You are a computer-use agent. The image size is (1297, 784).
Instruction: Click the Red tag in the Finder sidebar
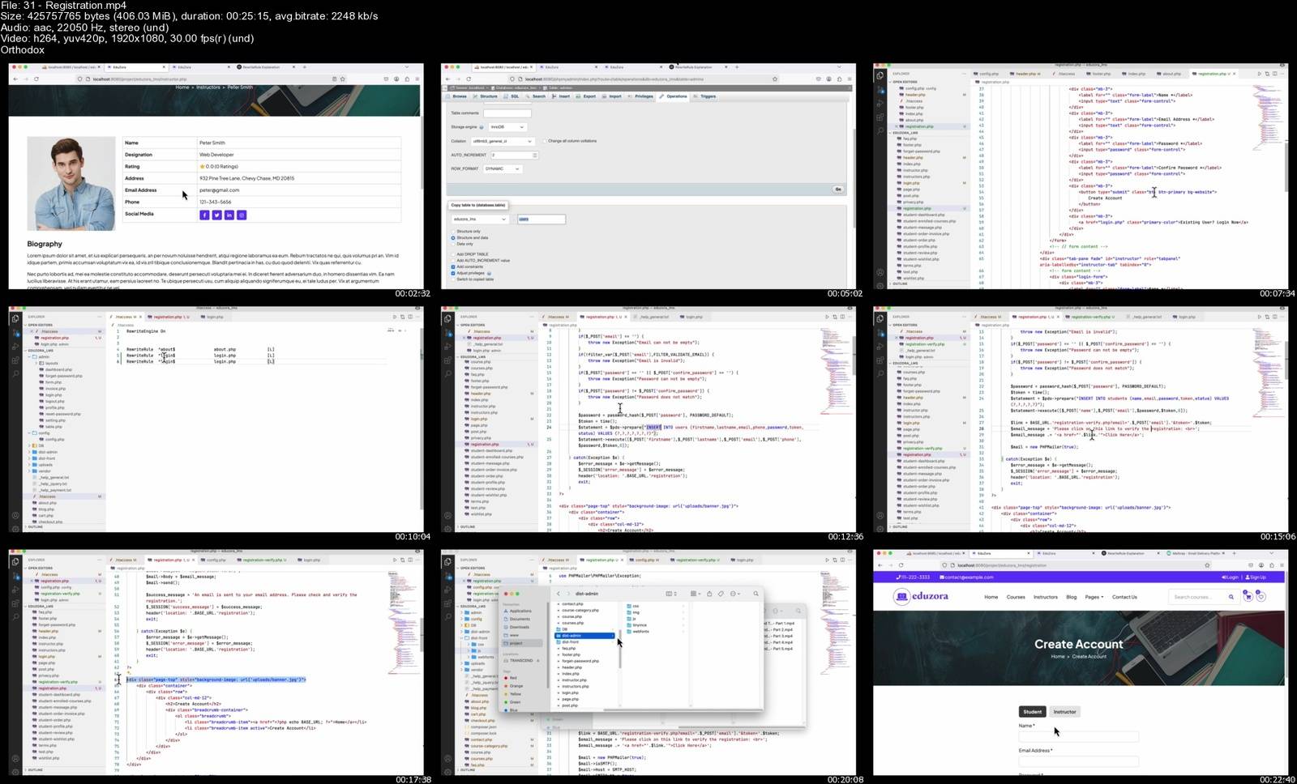[513, 678]
